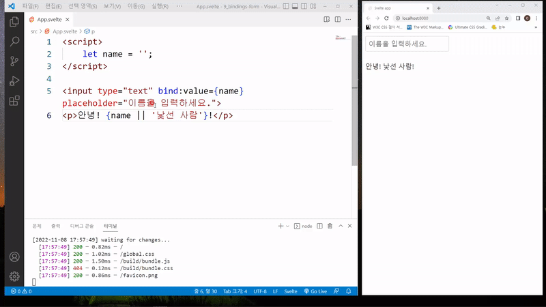Open the Chrome profile avatar

(x=527, y=18)
